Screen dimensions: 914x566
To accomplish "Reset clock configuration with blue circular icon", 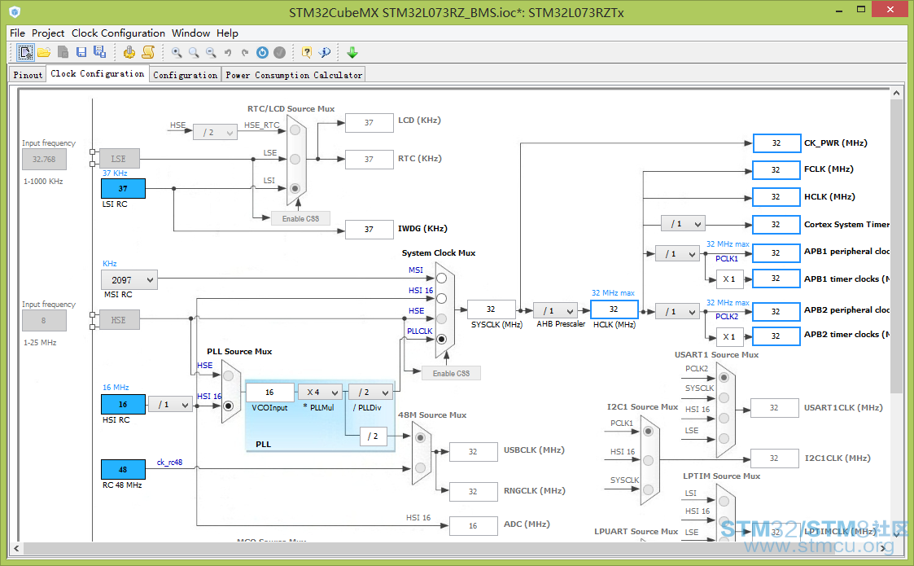I will [x=262, y=52].
